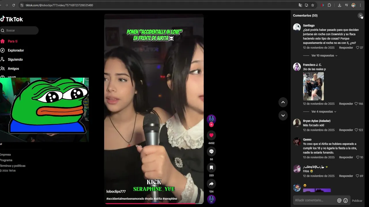
Task: Click the TikTok logo
Action: (12, 19)
